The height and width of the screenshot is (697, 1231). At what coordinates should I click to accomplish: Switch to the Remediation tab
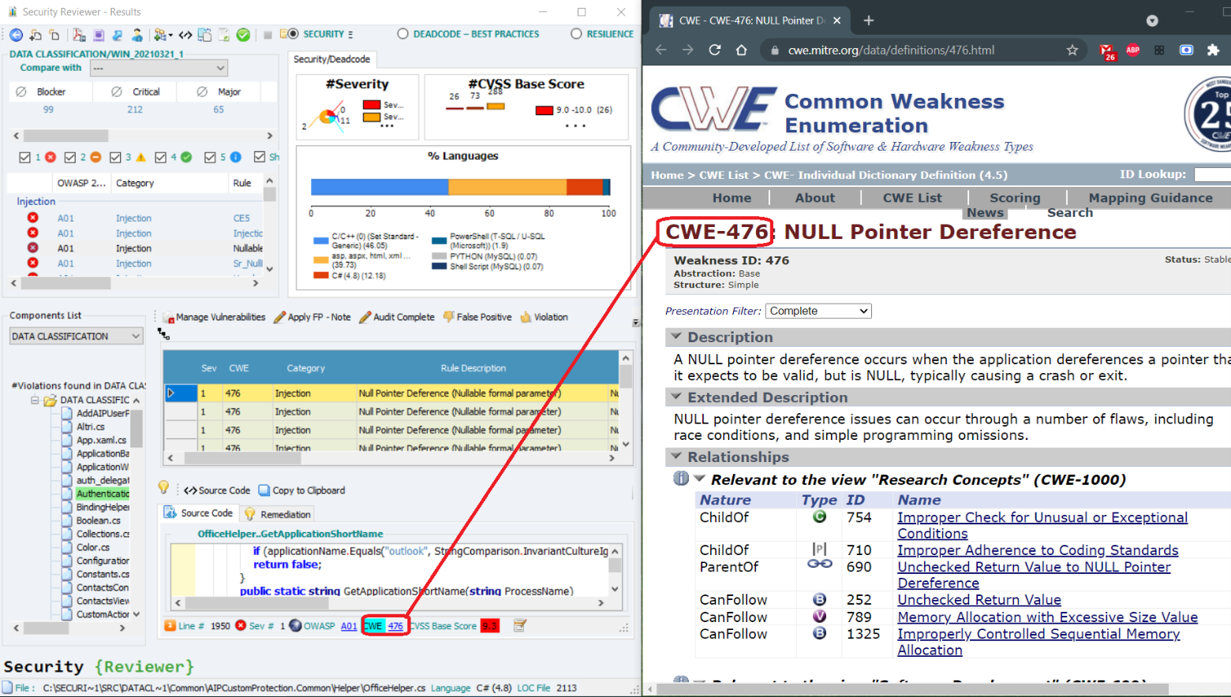(278, 514)
